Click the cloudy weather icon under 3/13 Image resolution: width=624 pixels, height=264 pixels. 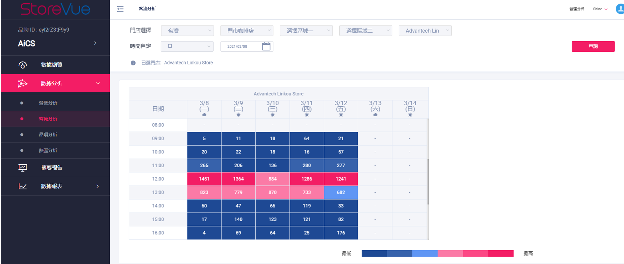coord(375,115)
